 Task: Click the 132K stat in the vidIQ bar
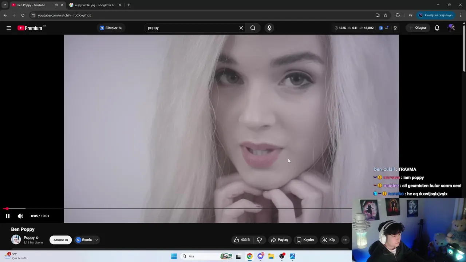340,28
